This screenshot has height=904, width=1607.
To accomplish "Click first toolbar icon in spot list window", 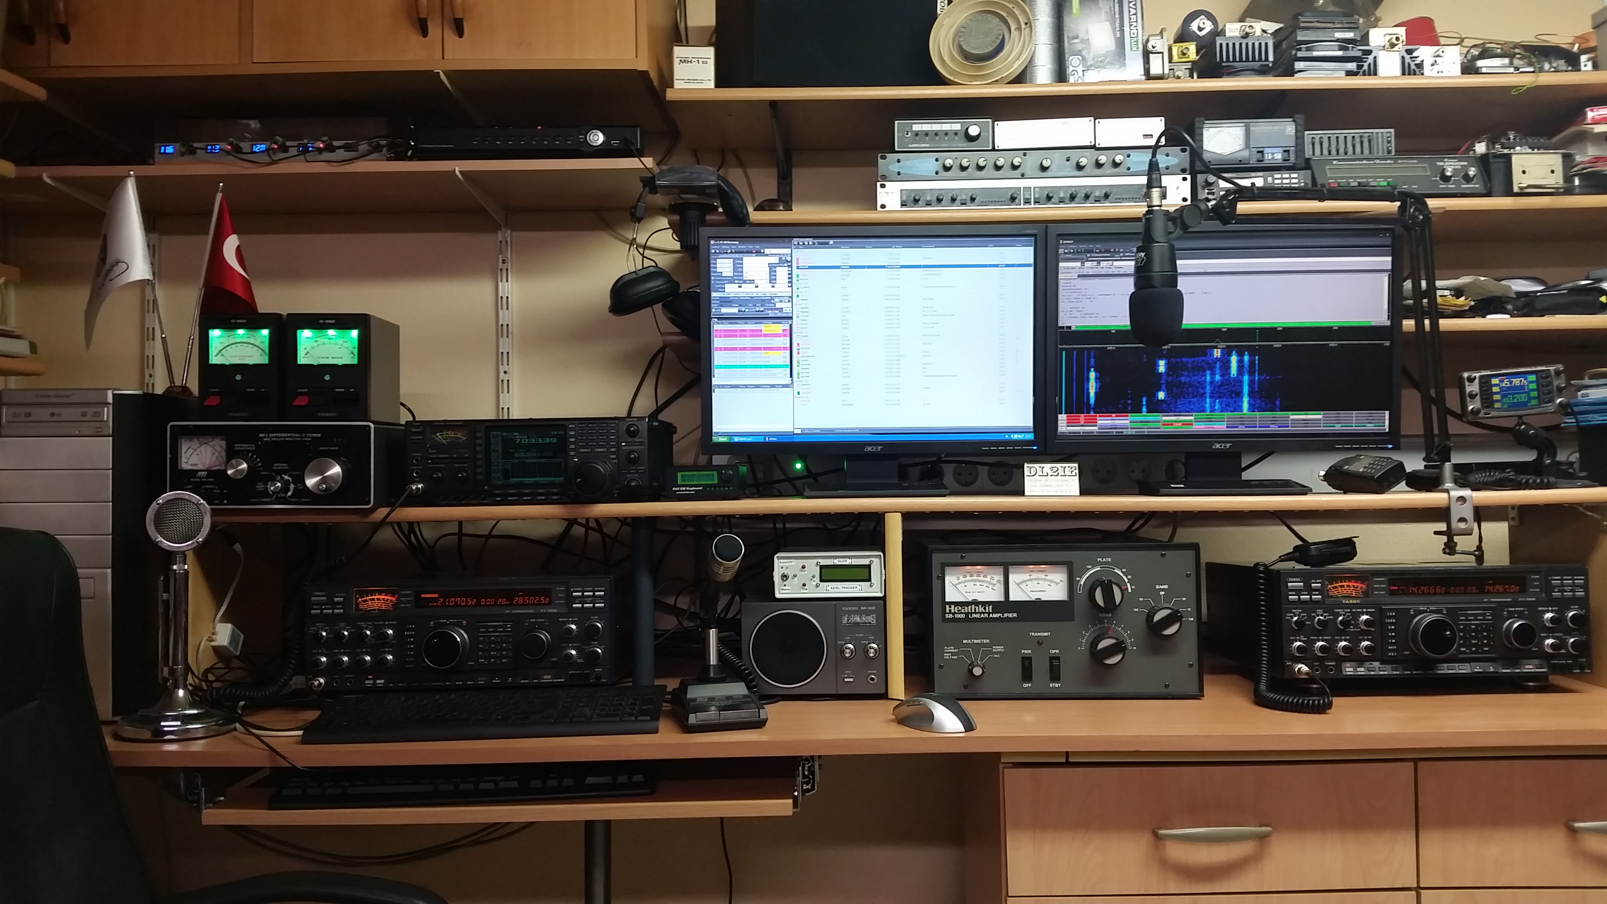I will click(x=796, y=243).
